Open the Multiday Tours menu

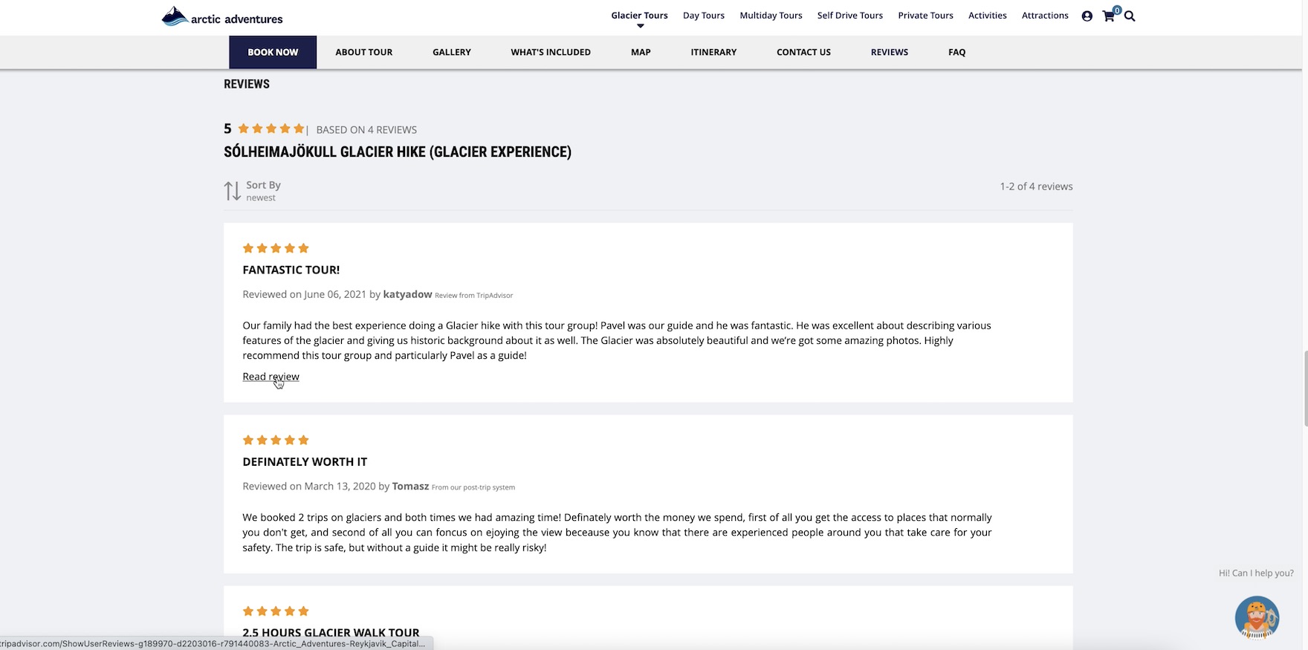tap(771, 16)
